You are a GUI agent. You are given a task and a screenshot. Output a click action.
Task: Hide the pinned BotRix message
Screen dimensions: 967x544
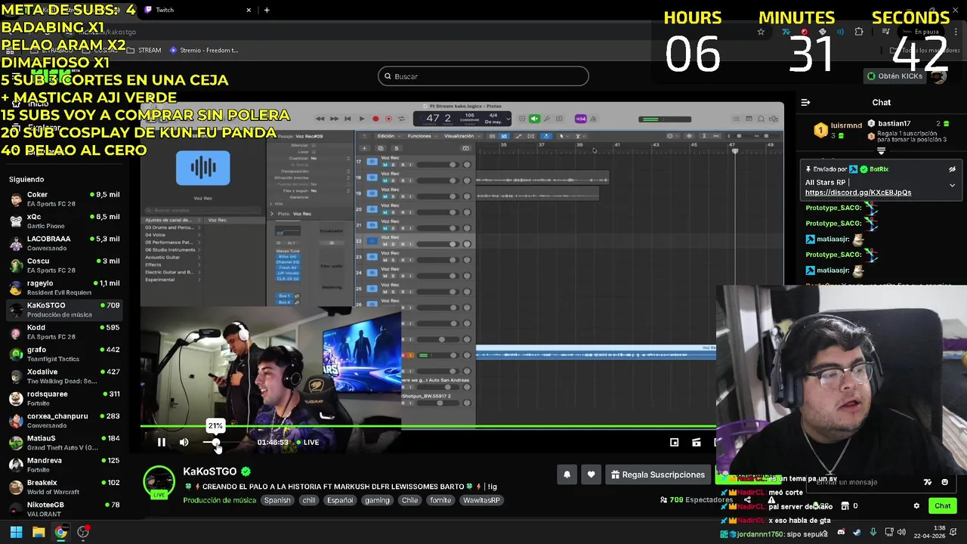click(x=952, y=169)
